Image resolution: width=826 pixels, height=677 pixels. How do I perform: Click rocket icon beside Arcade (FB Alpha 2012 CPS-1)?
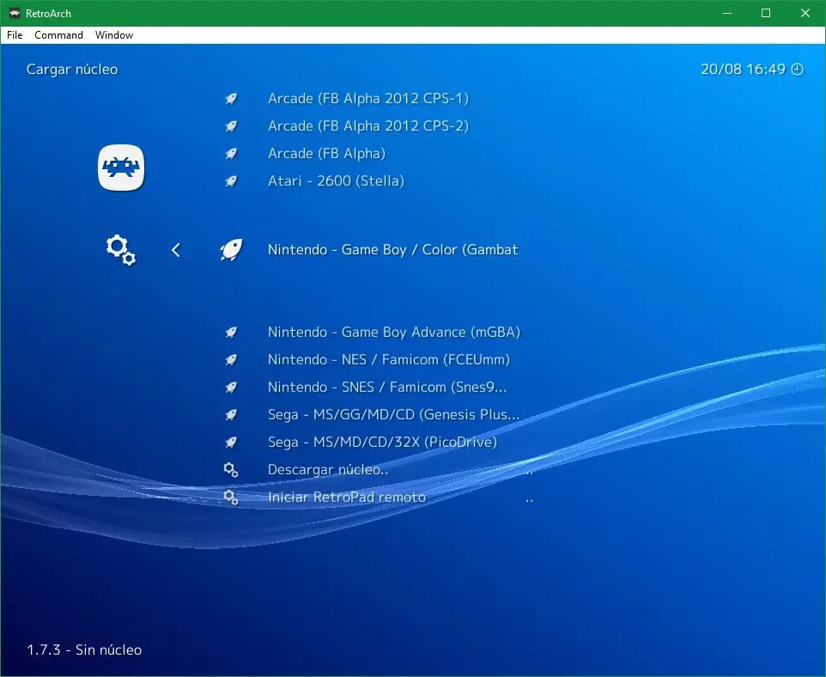231,99
